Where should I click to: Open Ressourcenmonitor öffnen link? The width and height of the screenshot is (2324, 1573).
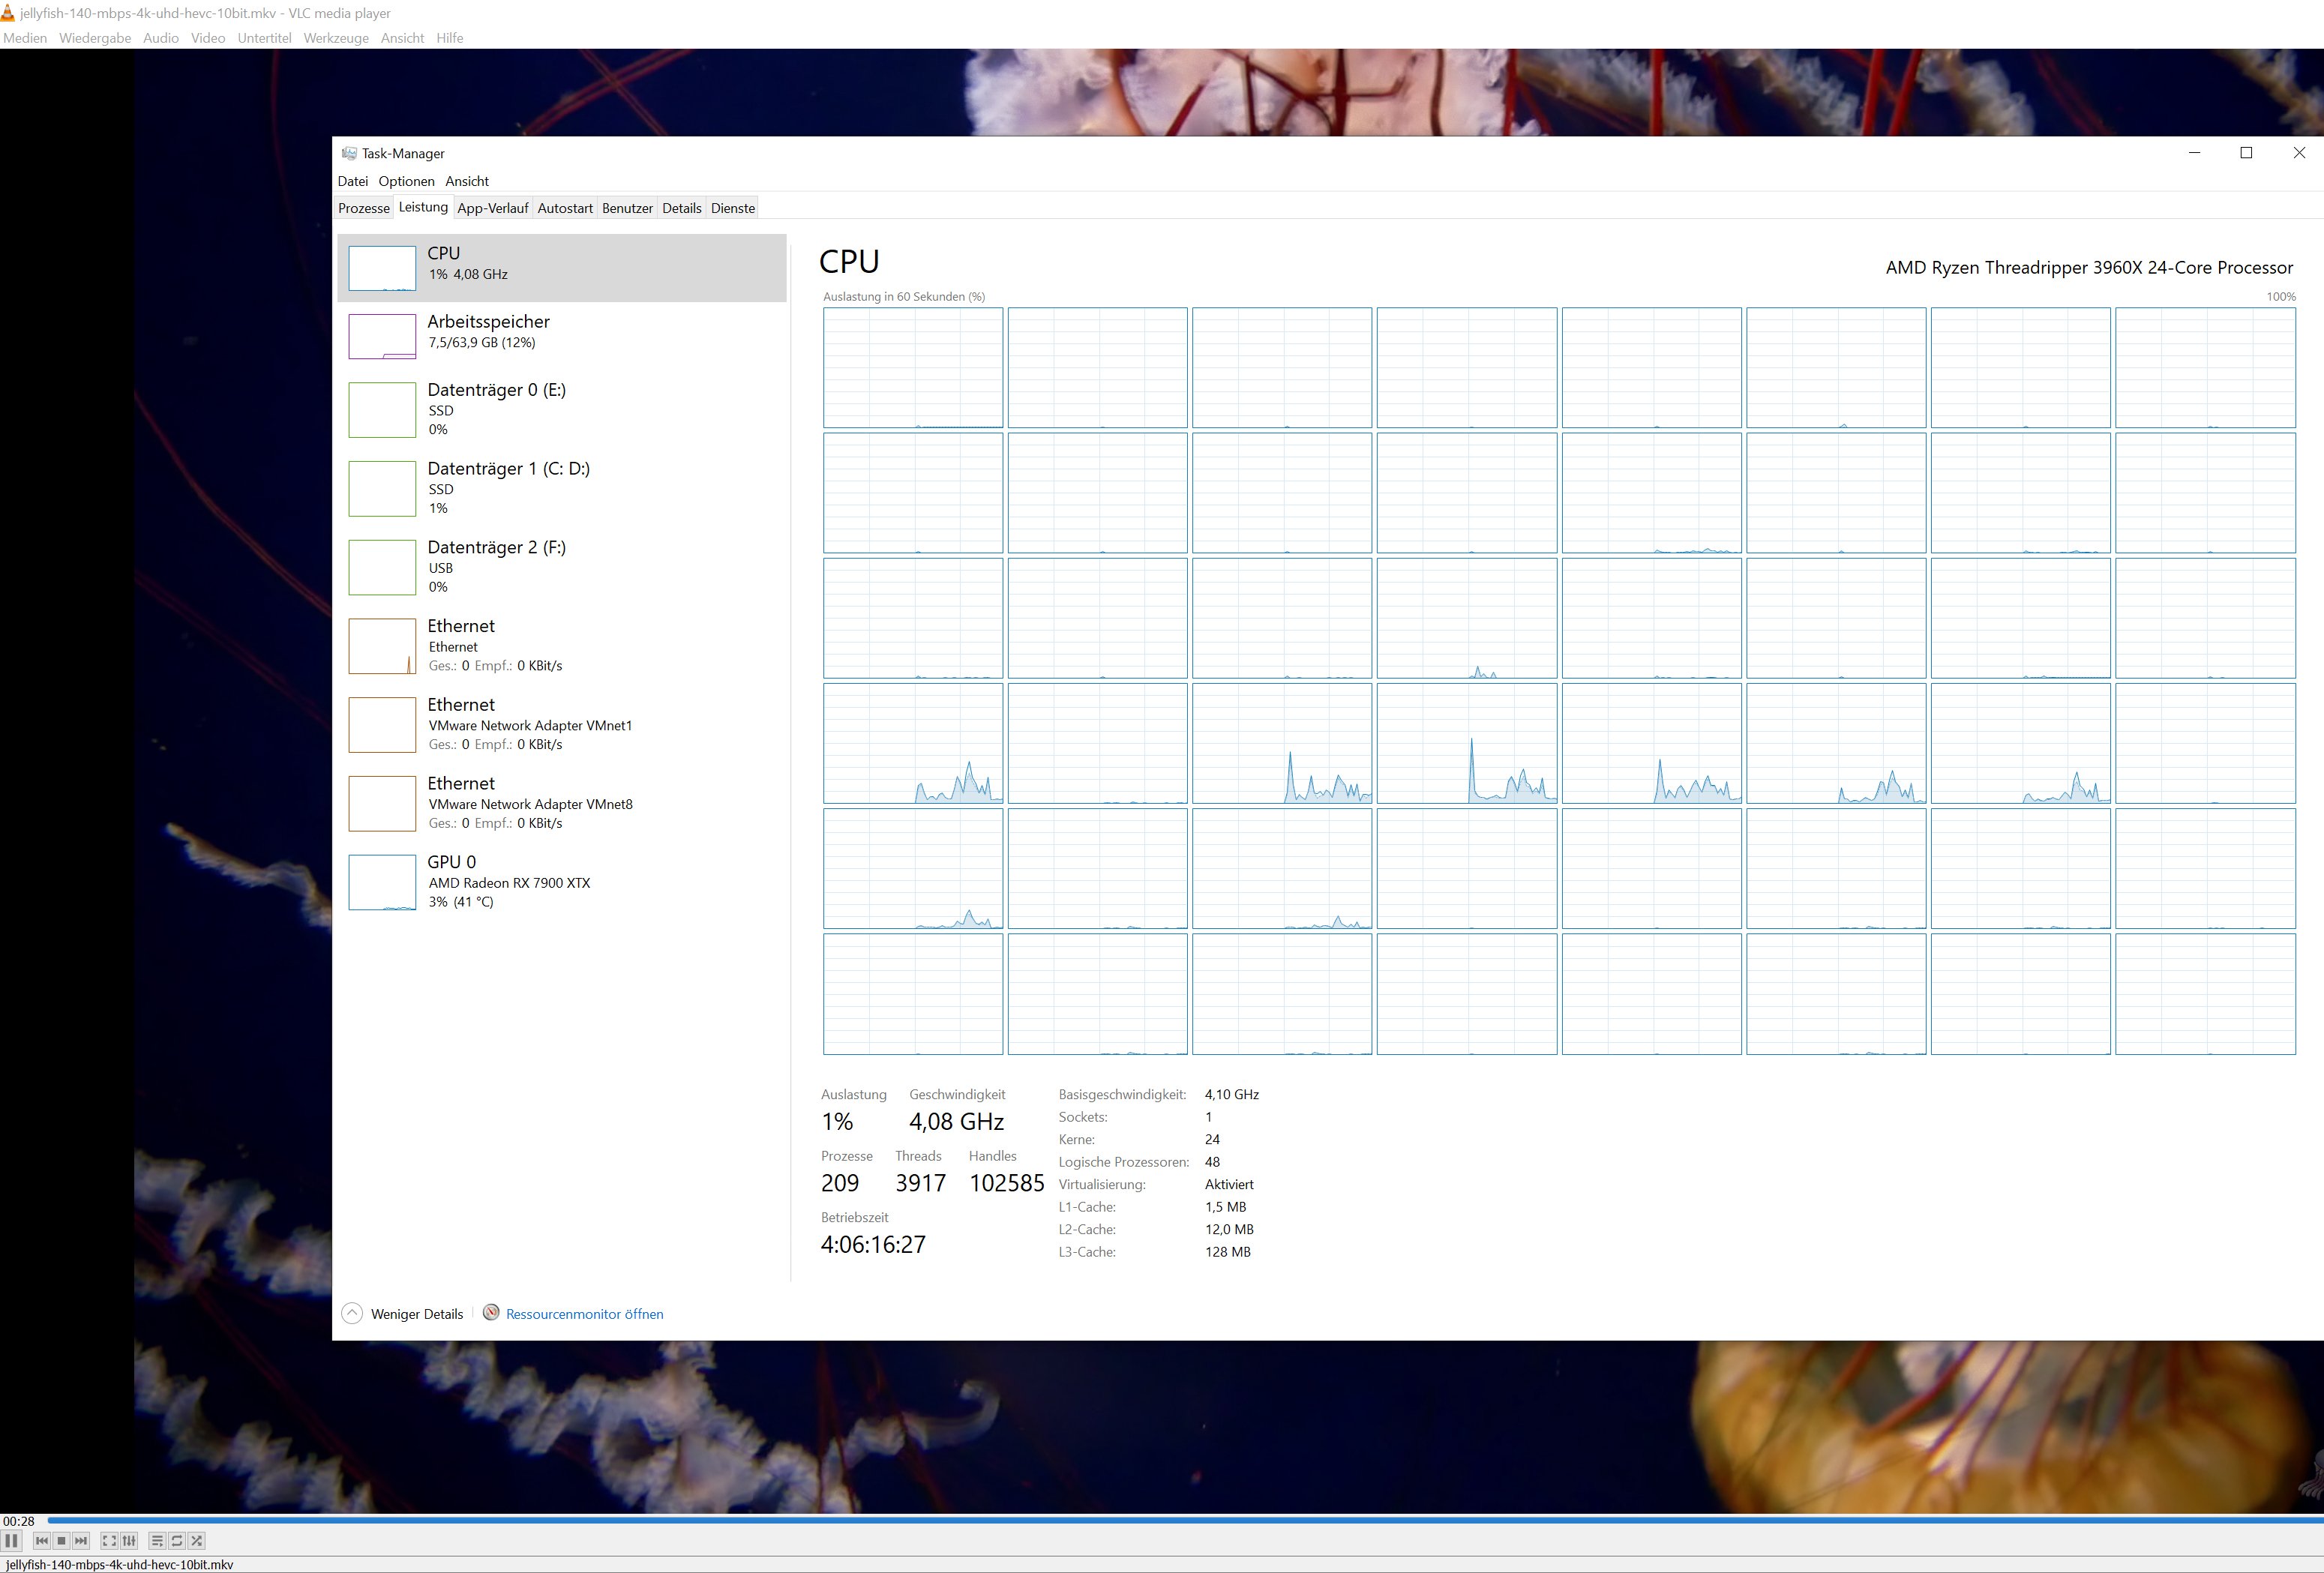pos(584,1314)
